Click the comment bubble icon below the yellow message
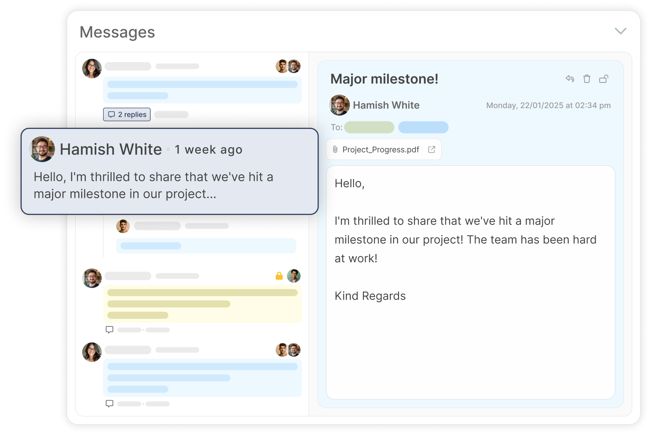Viewport: 651px width, 435px height. (110, 330)
